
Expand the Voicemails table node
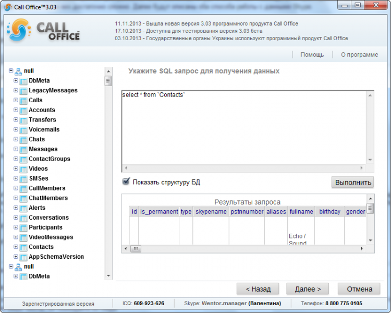click(16, 129)
